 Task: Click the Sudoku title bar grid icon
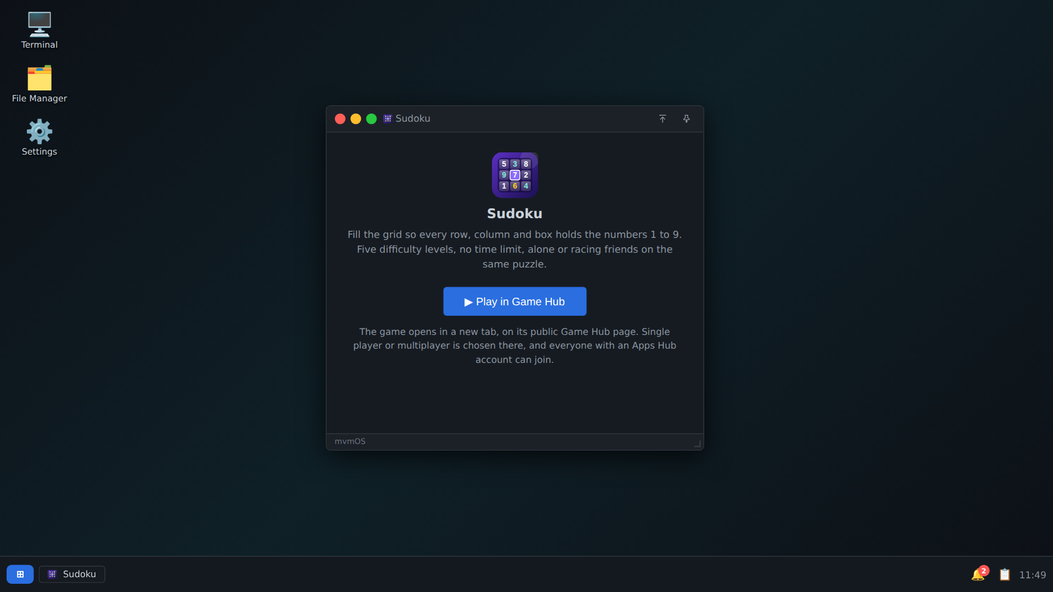[387, 118]
